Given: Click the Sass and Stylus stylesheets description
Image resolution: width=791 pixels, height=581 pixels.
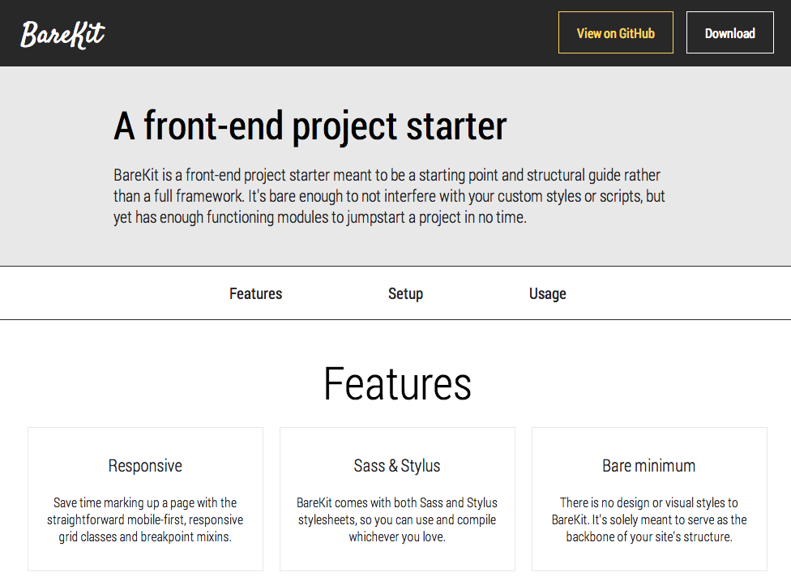Looking at the screenshot, I should click(x=397, y=519).
